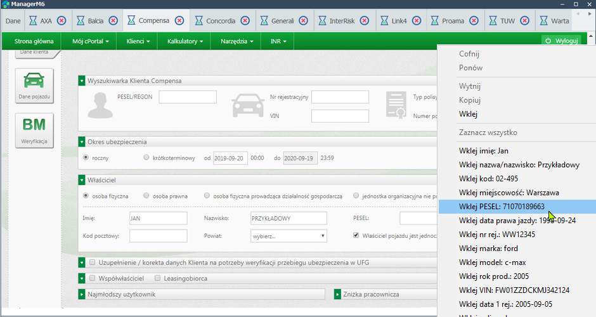
Task: Check the Współwłaściciel checkbox
Action: [x=92, y=278]
